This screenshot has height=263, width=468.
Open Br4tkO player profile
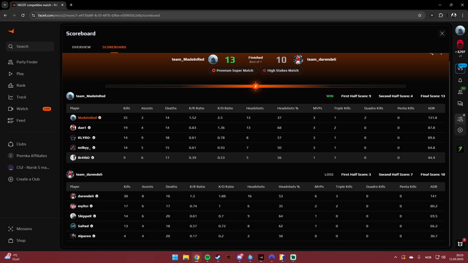[x=83, y=158]
